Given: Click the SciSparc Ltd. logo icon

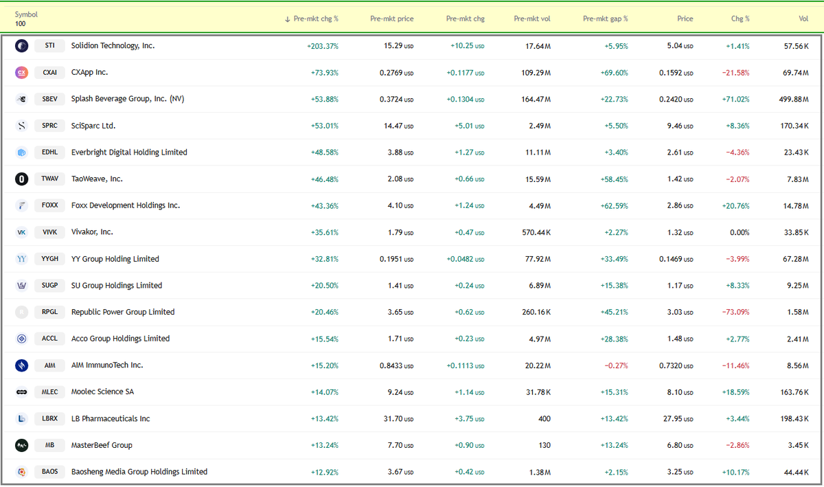Looking at the screenshot, I should coord(22,126).
